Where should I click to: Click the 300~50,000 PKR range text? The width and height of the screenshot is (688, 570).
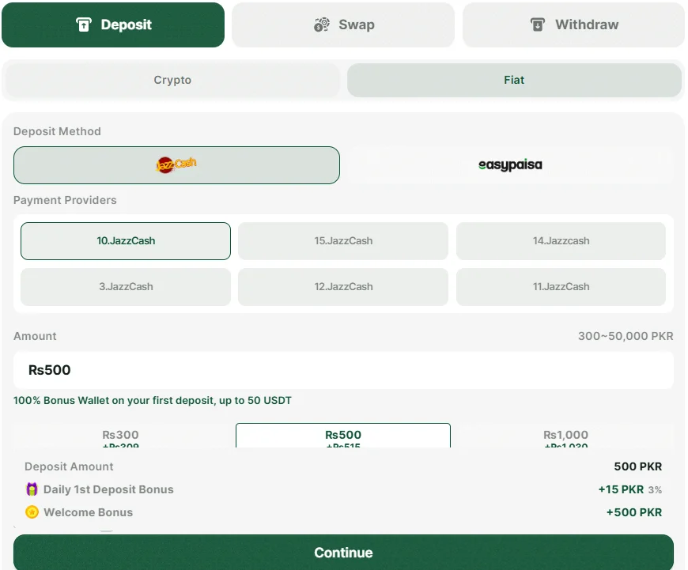point(626,336)
